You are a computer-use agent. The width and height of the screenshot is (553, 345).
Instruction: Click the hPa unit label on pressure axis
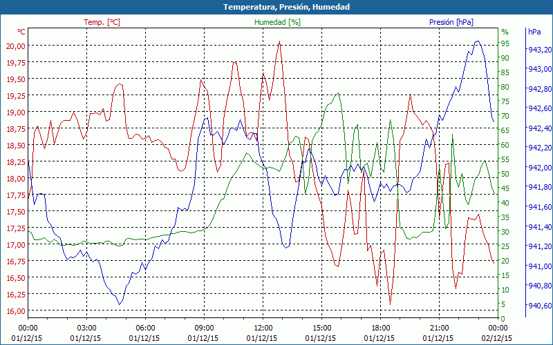coord(534,32)
